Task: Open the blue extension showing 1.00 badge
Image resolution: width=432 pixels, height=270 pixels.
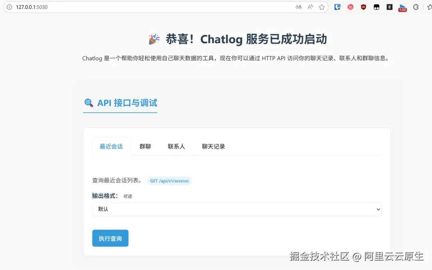Action: [402, 8]
